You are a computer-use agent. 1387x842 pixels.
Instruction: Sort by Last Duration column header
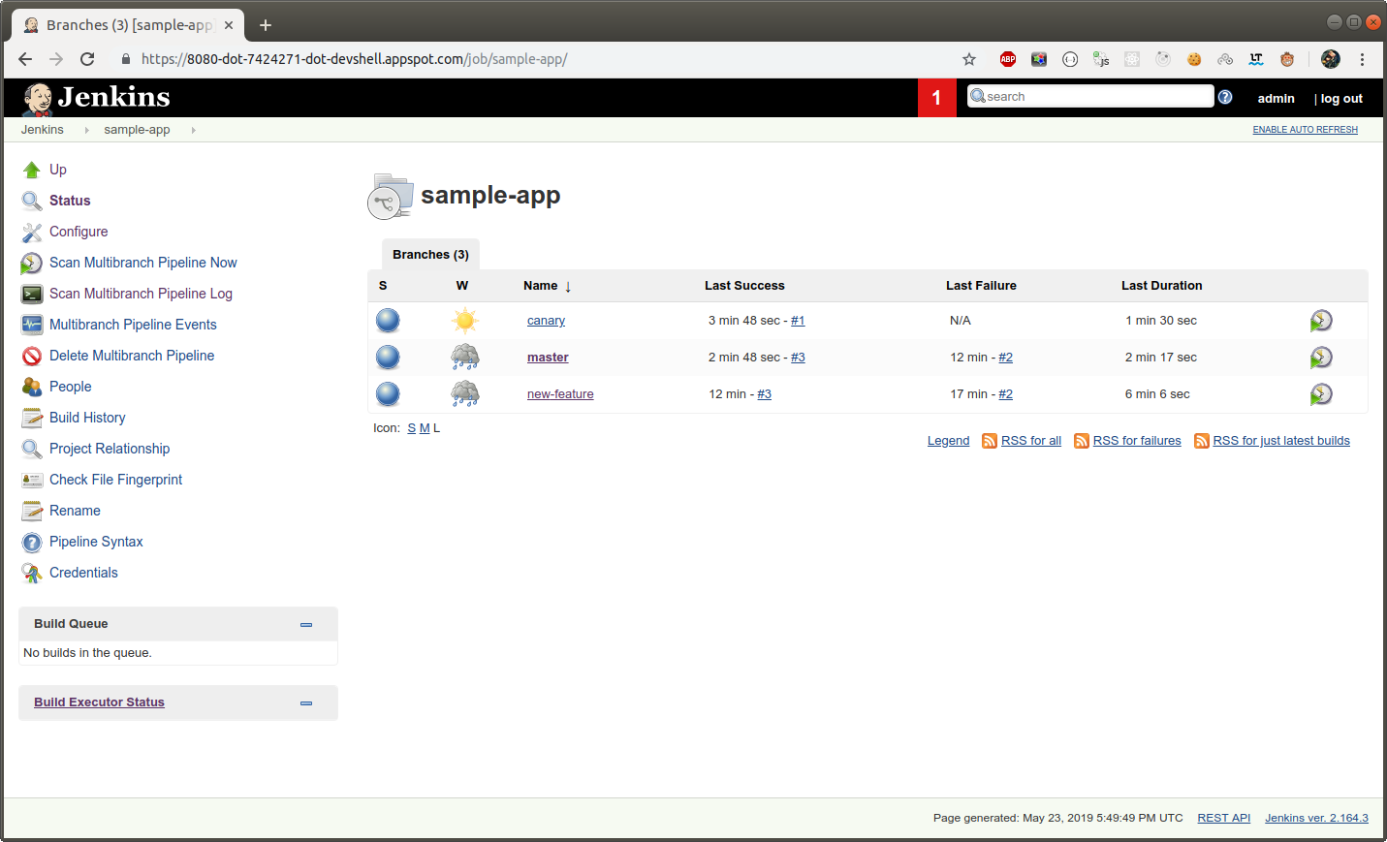(x=1161, y=286)
